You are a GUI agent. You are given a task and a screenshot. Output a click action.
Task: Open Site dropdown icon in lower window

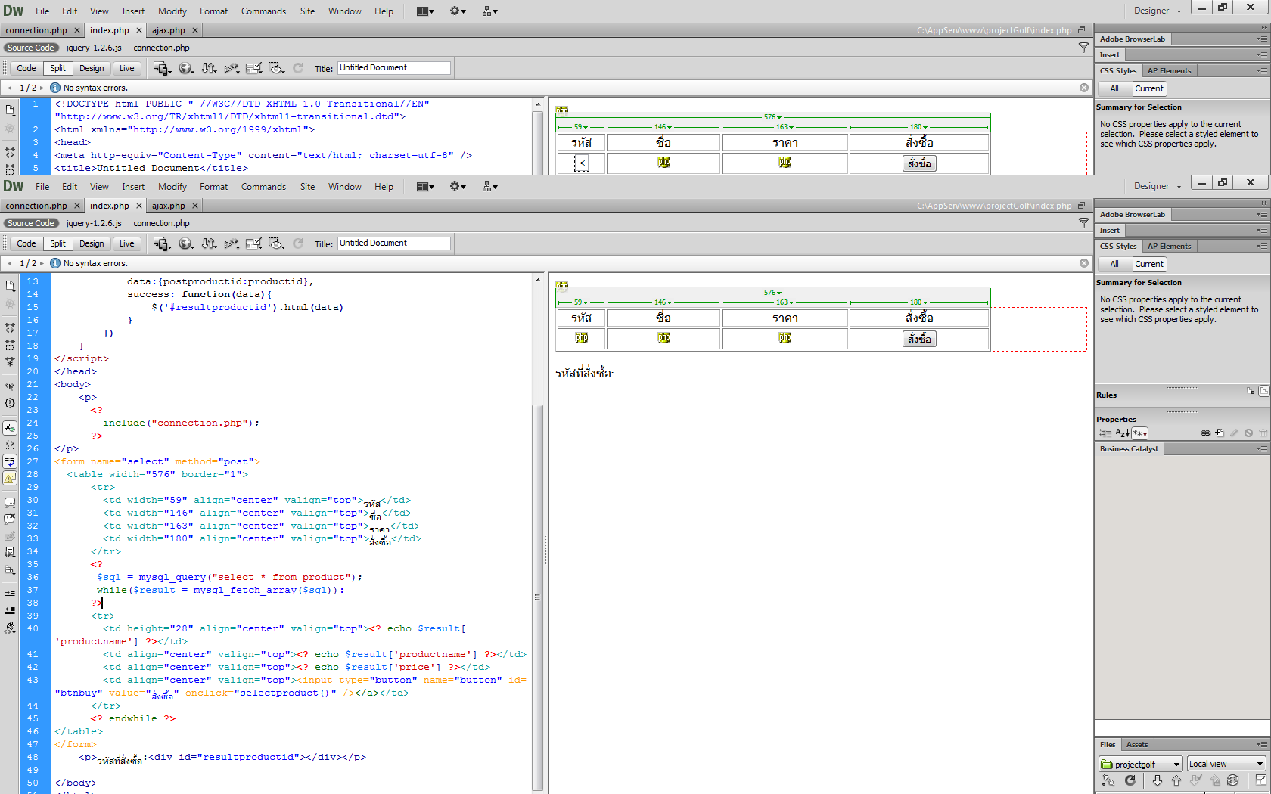[489, 187]
